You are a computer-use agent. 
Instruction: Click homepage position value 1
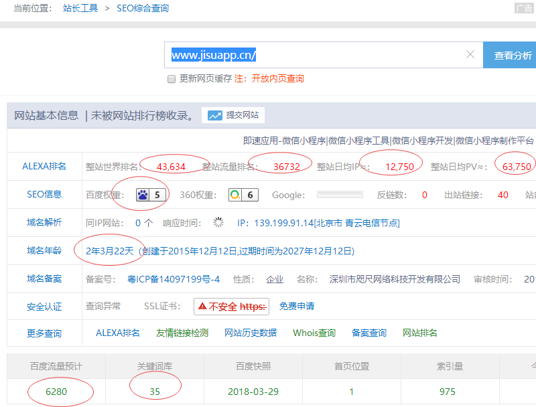(351, 392)
